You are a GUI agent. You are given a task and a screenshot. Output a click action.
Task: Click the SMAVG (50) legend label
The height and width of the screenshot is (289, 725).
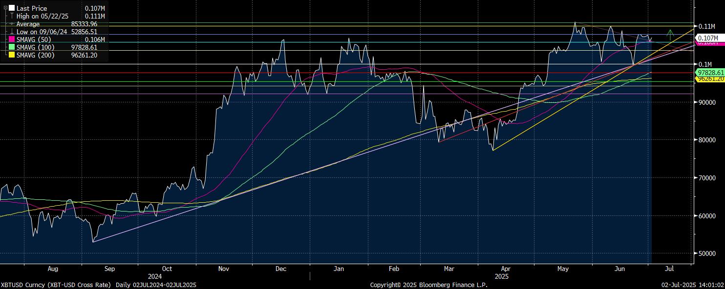click(x=35, y=39)
